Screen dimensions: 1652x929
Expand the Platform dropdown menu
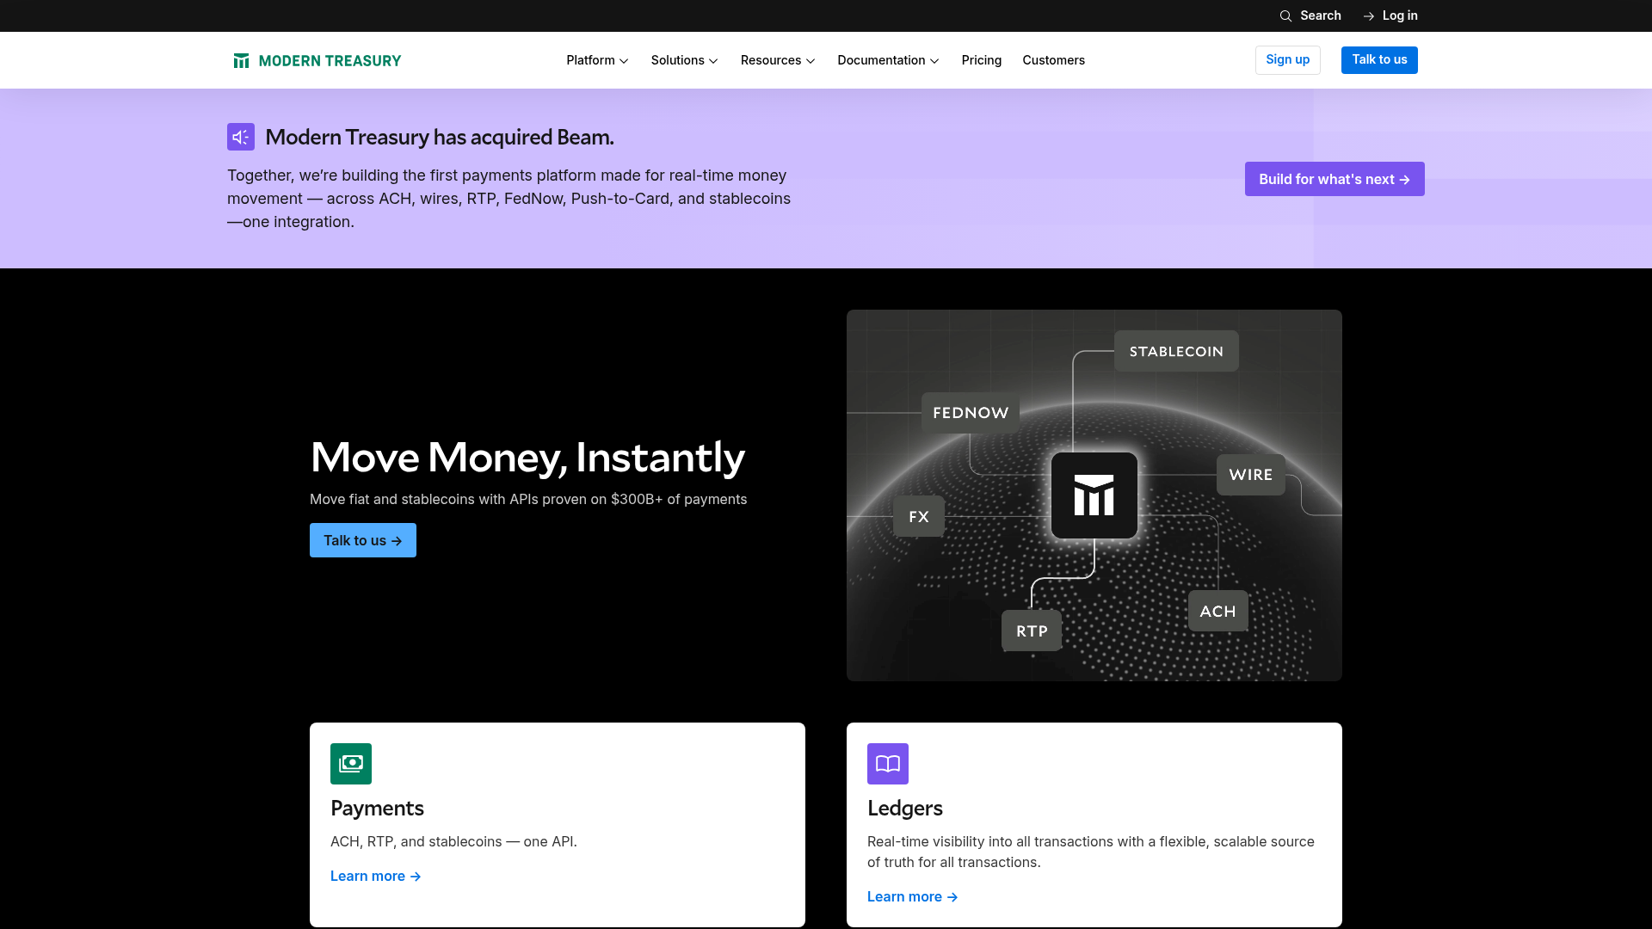tap(597, 60)
